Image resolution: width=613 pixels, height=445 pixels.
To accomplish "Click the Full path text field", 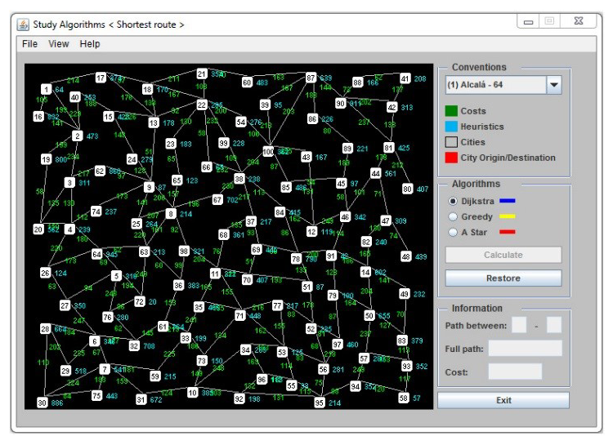I will click(525, 349).
